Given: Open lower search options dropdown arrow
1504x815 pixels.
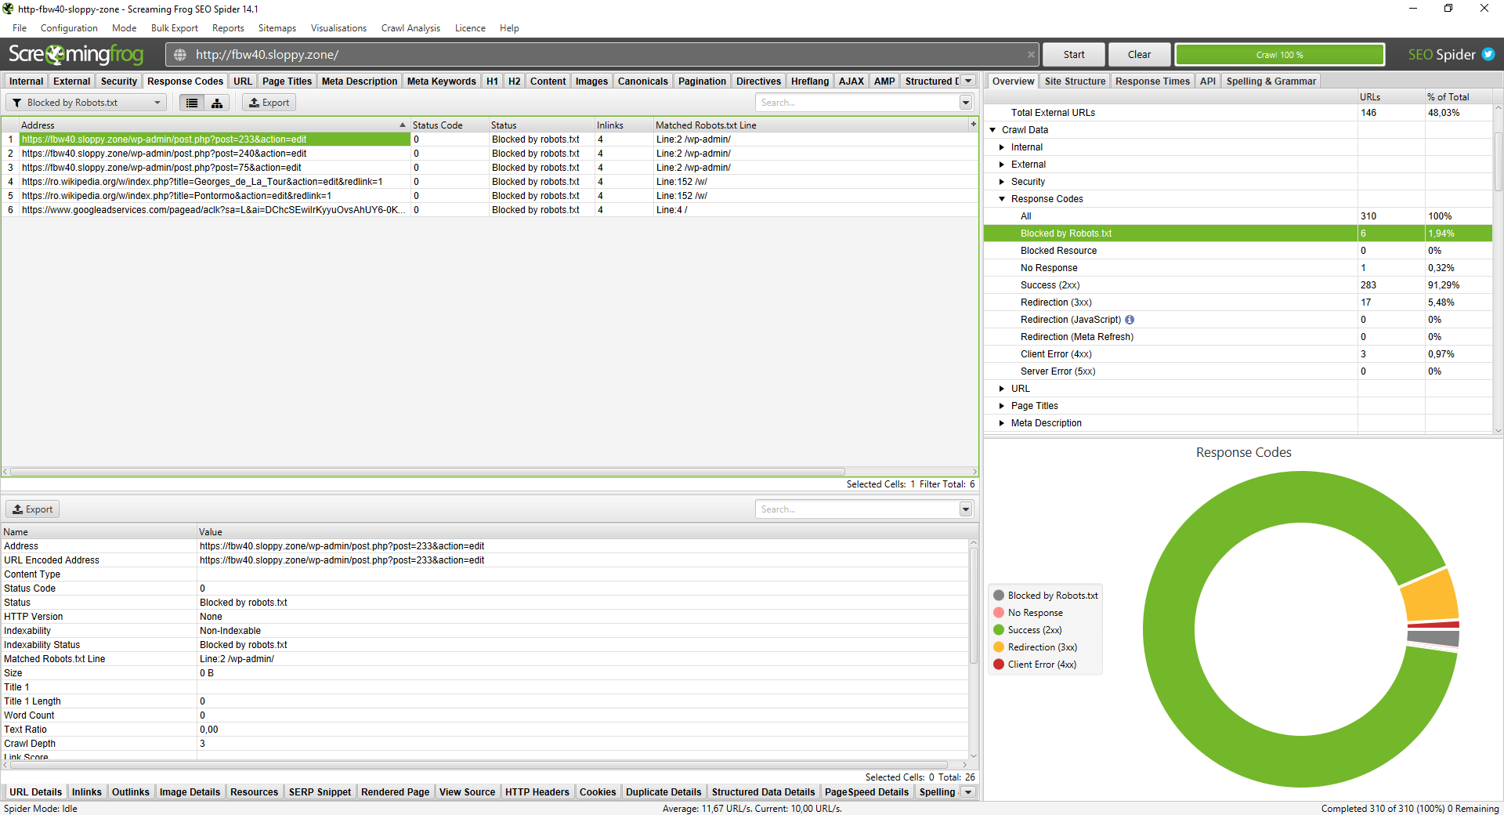Looking at the screenshot, I should (966, 509).
